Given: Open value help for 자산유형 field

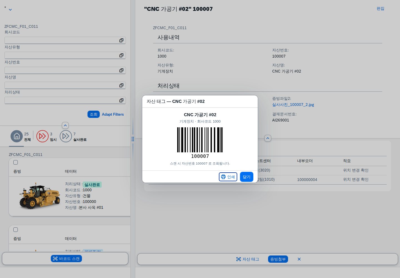Looking at the screenshot, I should pyautogui.click(x=121, y=55).
